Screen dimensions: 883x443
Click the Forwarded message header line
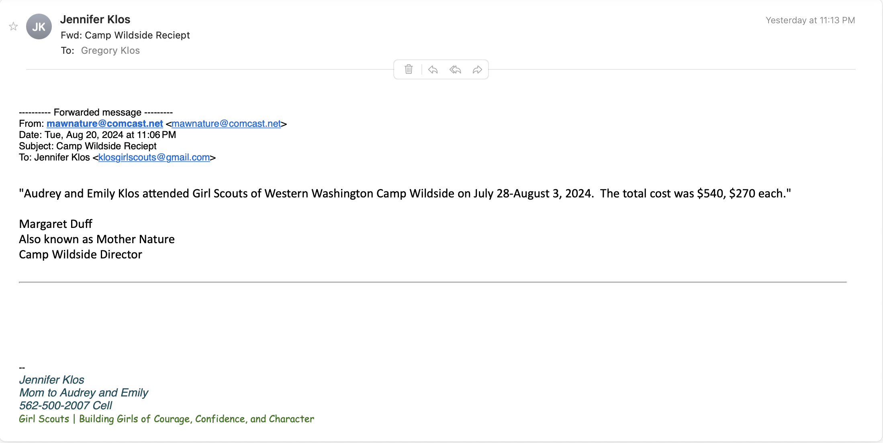96,112
